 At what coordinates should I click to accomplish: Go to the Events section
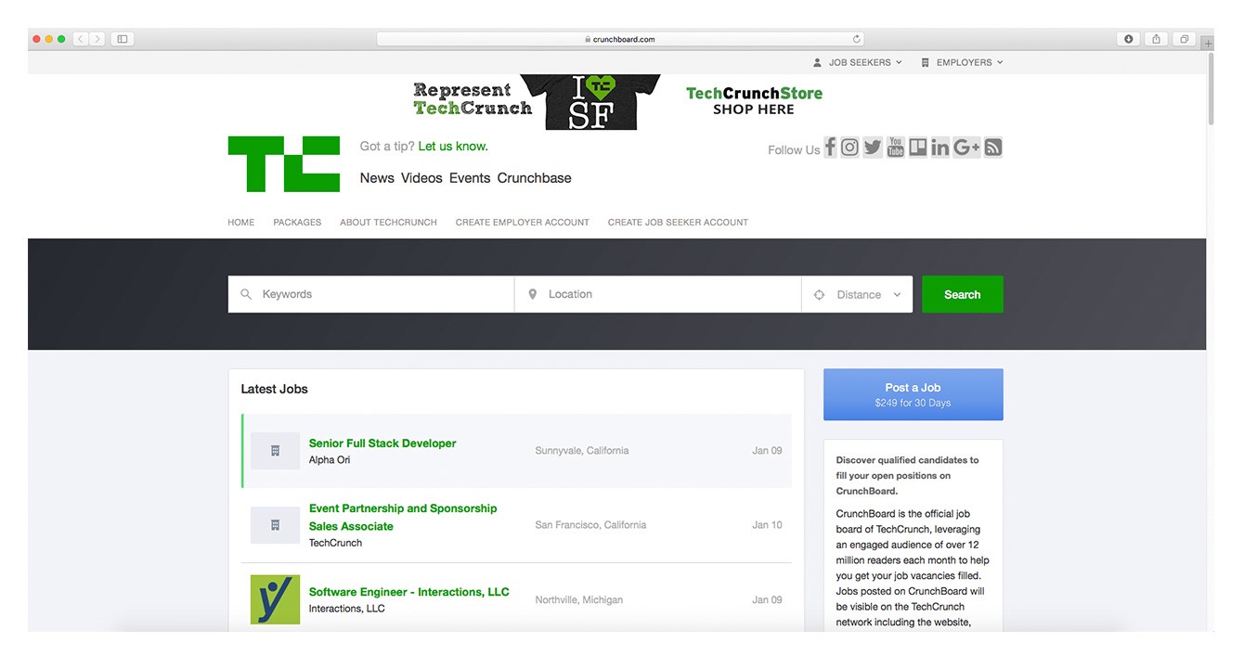pos(470,178)
